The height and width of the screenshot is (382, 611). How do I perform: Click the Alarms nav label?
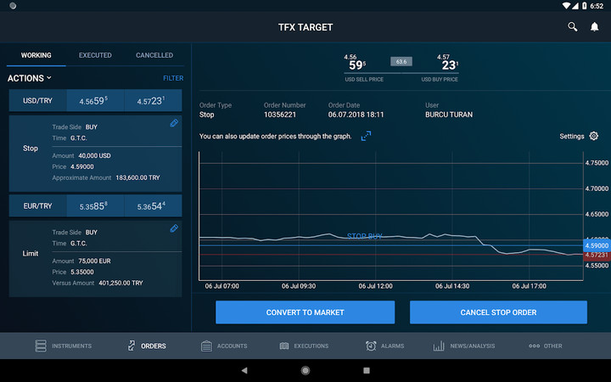(392, 345)
